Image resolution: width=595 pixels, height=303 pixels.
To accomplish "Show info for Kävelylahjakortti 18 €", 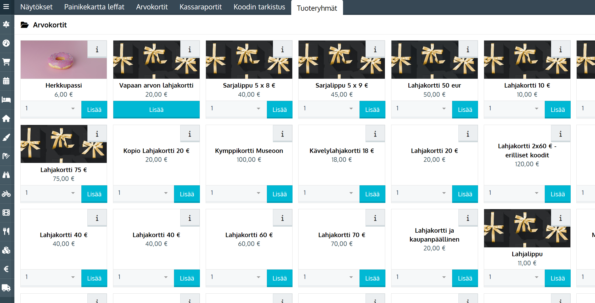I will (x=375, y=134).
